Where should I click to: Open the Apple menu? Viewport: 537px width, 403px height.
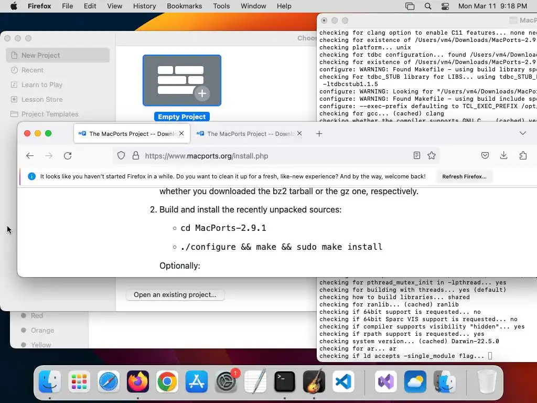14,6
